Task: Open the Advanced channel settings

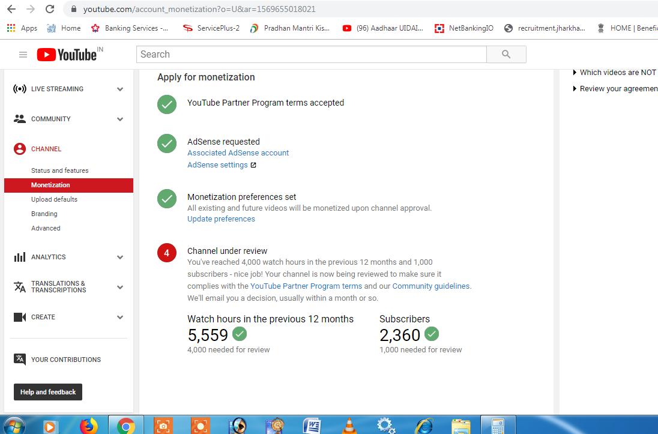Action: [46, 228]
